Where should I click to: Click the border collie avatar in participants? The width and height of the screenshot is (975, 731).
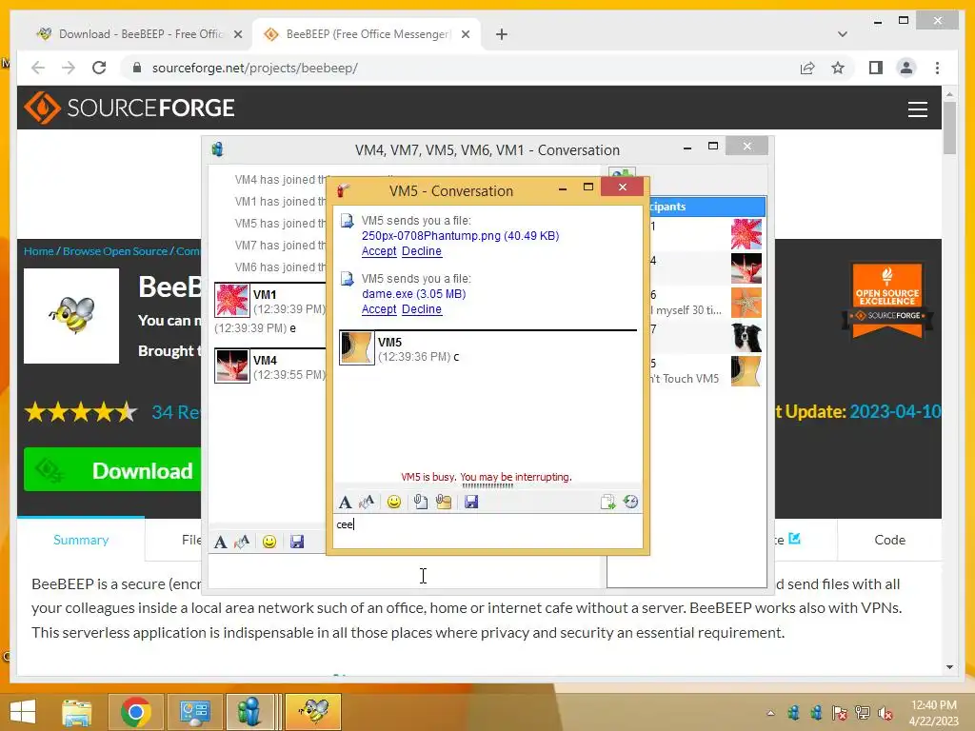point(746,338)
